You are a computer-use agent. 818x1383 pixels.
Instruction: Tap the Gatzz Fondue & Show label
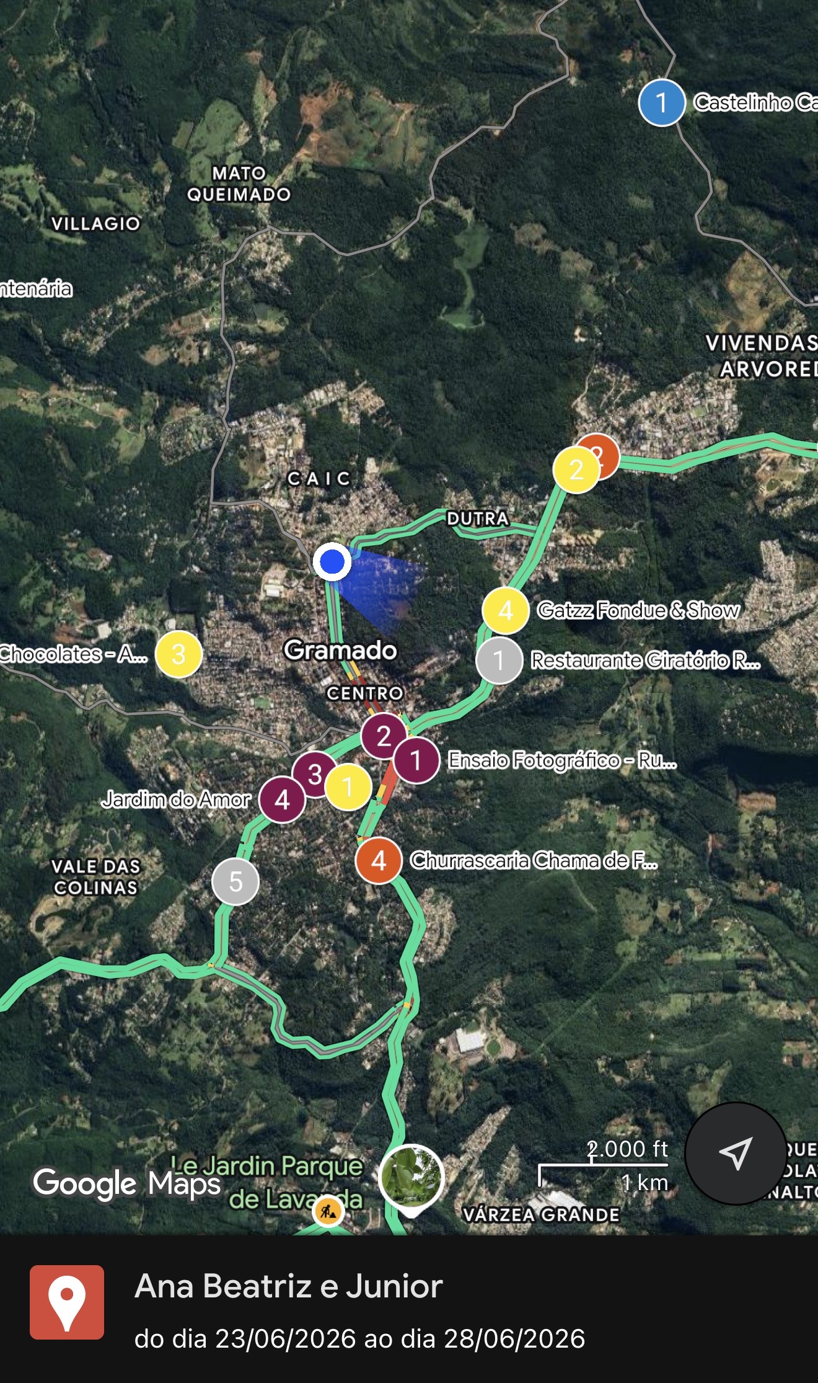[639, 610]
